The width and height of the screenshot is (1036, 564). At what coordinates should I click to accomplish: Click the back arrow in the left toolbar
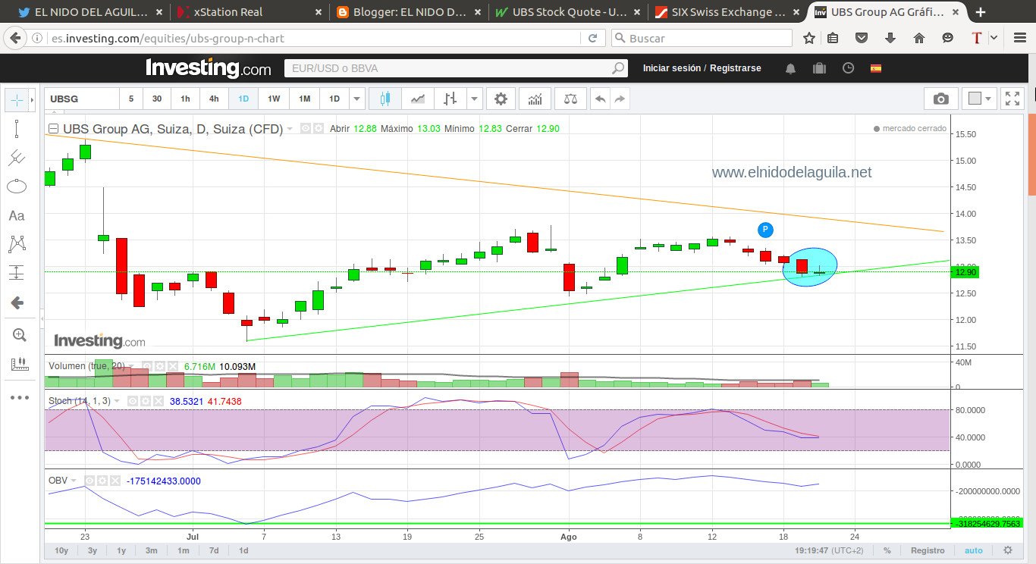pos(17,303)
